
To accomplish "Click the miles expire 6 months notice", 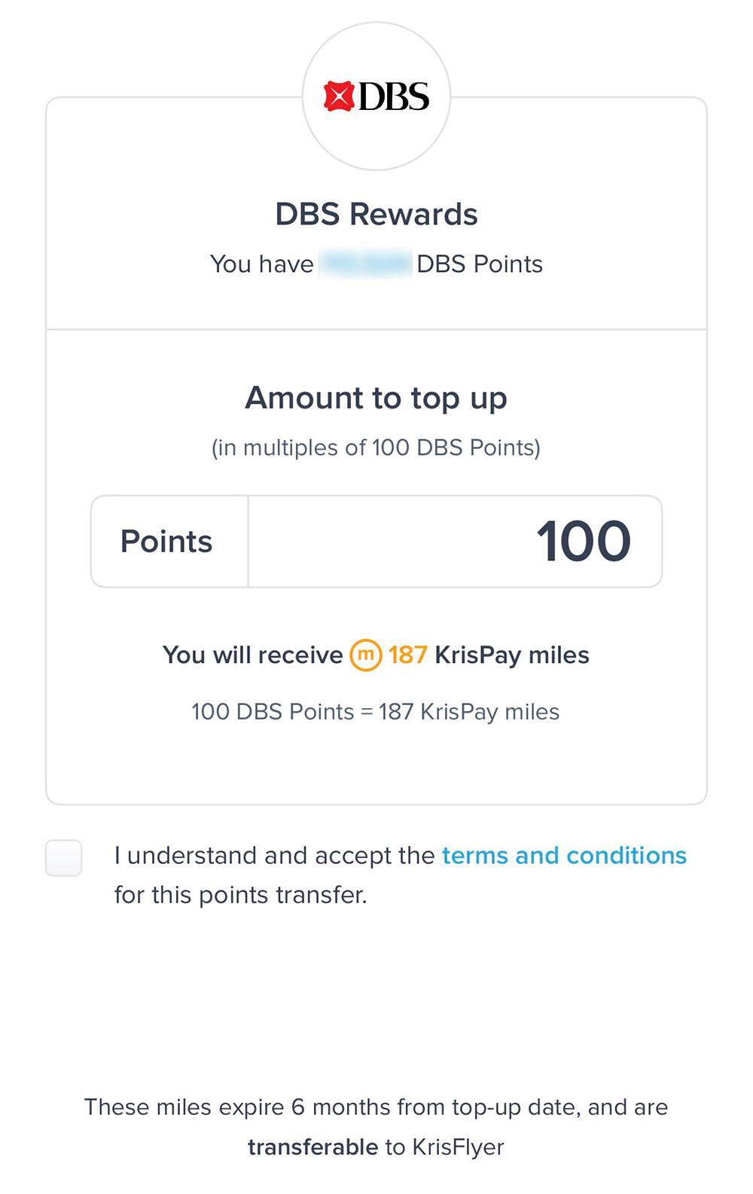I will (x=376, y=1107).
